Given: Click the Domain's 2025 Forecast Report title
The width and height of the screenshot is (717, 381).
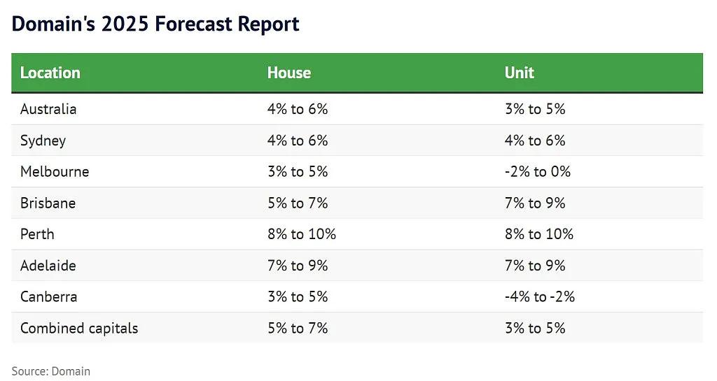Looking at the screenshot, I should (x=155, y=24).
